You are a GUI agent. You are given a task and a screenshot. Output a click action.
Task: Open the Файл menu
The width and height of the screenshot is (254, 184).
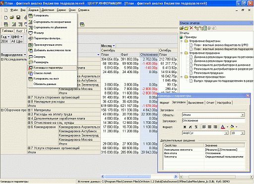click(14, 10)
